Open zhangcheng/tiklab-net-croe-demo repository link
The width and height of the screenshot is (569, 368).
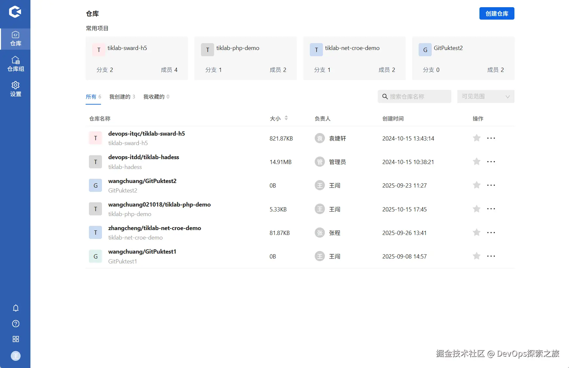click(155, 228)
